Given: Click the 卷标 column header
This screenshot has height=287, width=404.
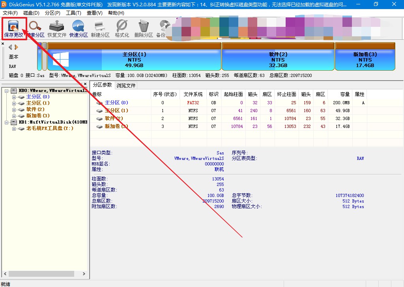Looking at the screenshot, I should pyautogui.click(x=121, y=94).
